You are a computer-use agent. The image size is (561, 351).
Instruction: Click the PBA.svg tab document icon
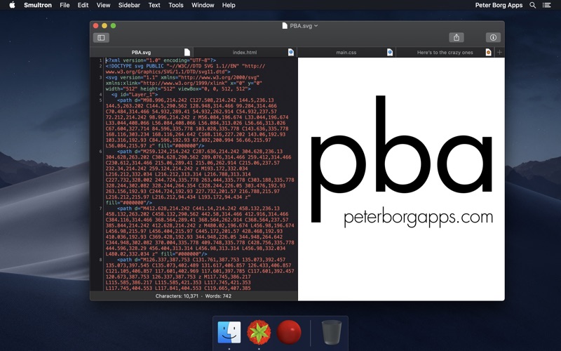(x=187, y=52)
